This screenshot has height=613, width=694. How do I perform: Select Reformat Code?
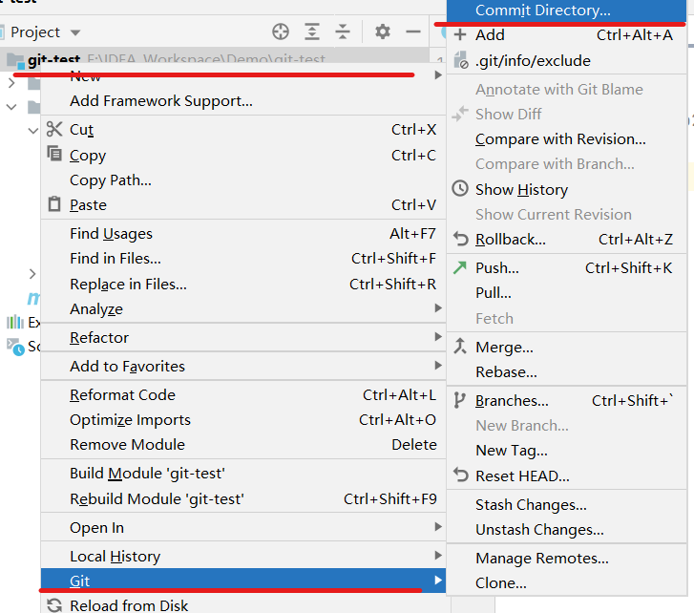point(243,394)
